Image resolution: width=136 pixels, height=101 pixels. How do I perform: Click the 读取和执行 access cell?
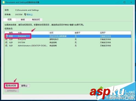point(54,39)
